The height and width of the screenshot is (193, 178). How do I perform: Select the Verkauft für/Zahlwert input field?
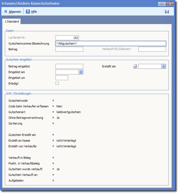(x=152, y=49)
